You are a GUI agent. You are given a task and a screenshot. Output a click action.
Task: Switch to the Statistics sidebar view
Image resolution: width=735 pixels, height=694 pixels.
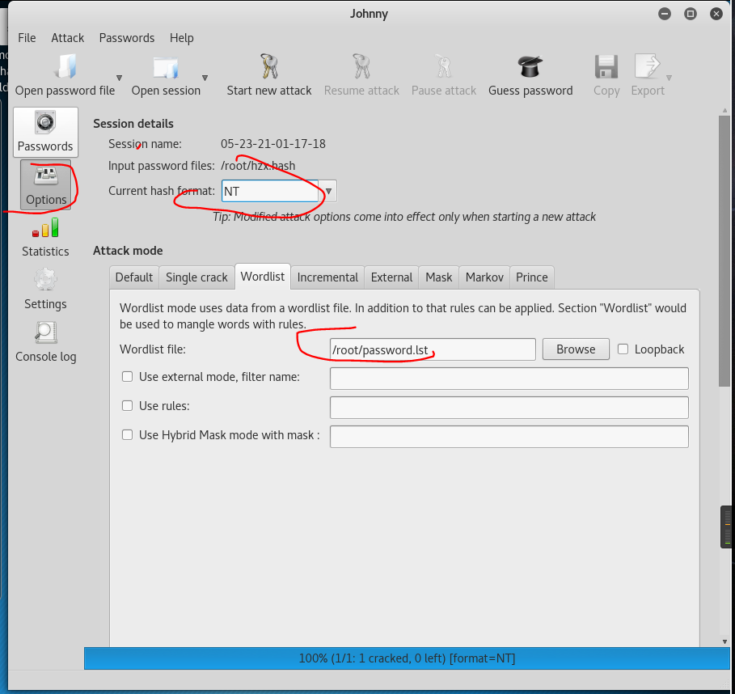coord(46,238)
